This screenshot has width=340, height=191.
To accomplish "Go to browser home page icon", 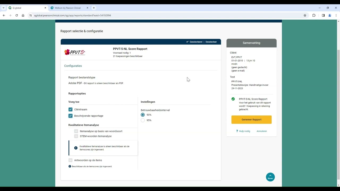I will tap(23, 15).
